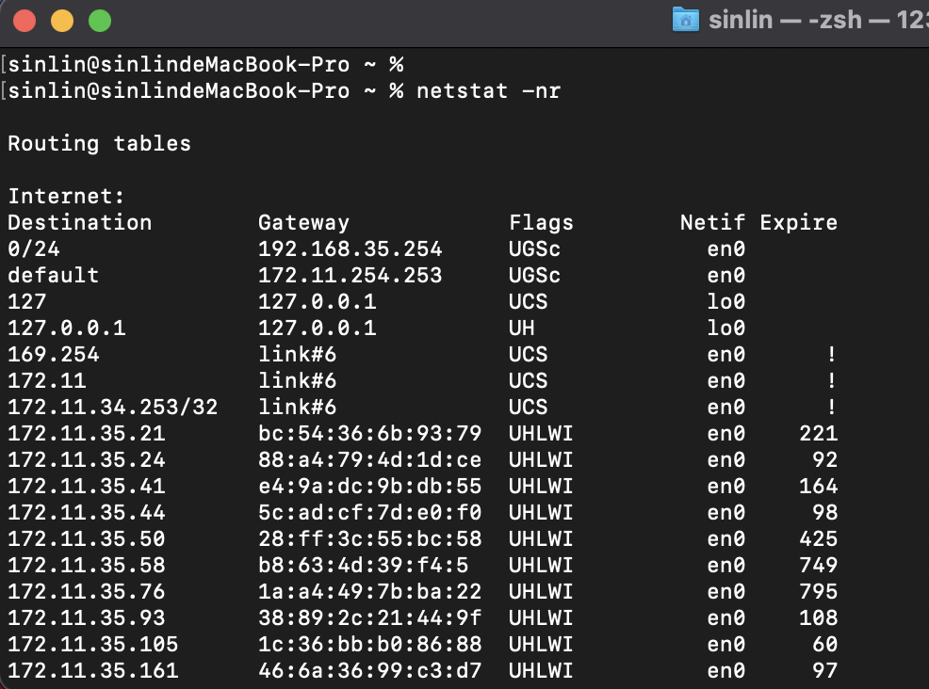Click the home folder icon in title bar
The image size is (929, 689).
(x=686, y=20)
